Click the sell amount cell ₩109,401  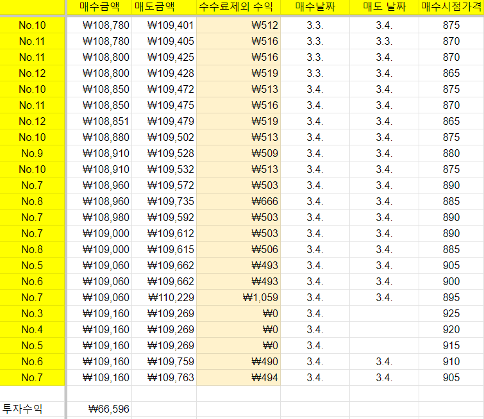[x=164, y=25]
